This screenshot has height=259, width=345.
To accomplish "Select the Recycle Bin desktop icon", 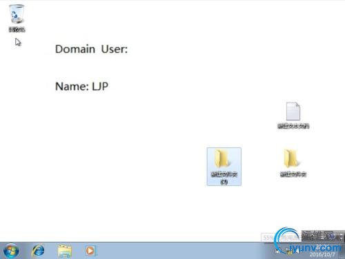I will pos(17,19).
